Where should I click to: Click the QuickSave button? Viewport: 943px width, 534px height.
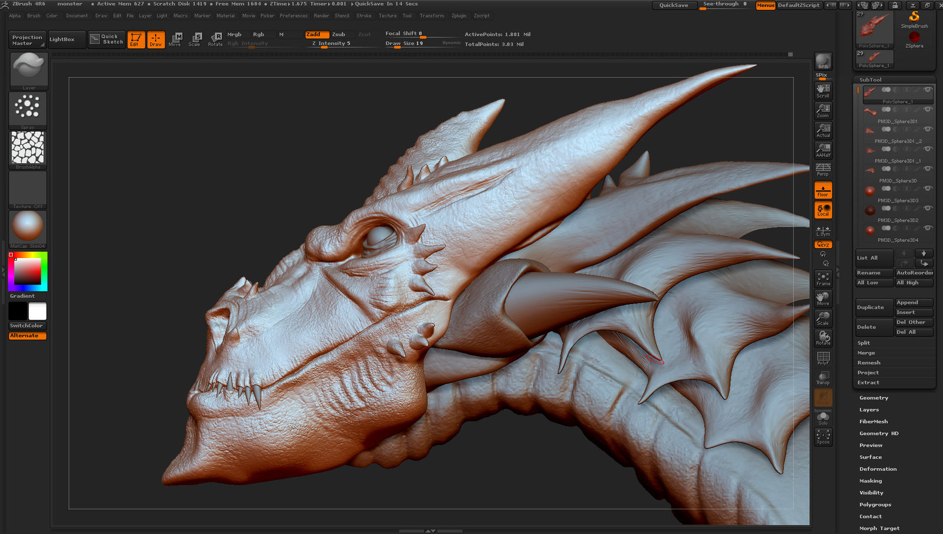pyautogui.click(x=674, y=5)
